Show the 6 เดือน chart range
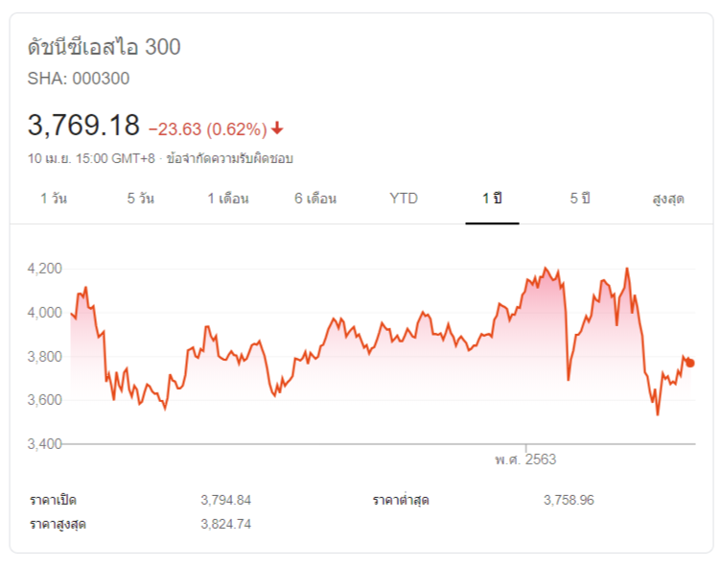The image size is (721, 567). pyautogui.click(x=315, y=199)
